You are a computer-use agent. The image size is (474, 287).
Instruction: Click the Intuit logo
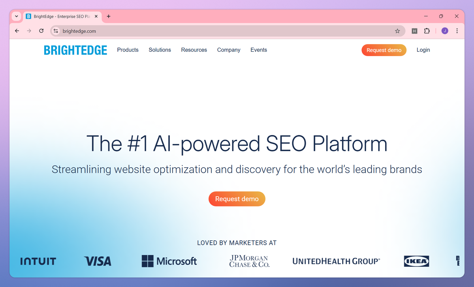tap(38, 261)
